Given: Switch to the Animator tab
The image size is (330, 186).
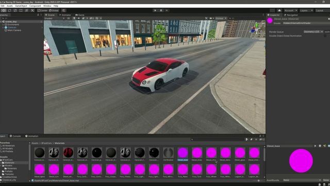Looking at the screenshot, I should 65,15.
